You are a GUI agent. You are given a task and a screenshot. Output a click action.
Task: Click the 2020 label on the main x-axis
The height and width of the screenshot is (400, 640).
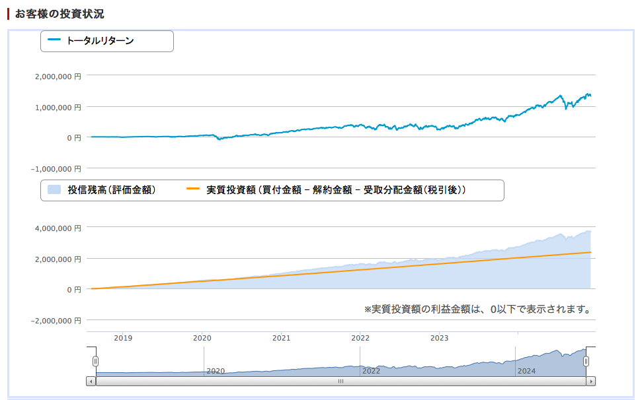[202, 338]
